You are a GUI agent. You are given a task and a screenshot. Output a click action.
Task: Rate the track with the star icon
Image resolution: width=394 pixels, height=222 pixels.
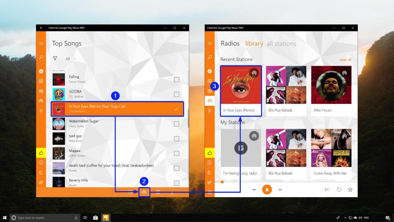350,189
